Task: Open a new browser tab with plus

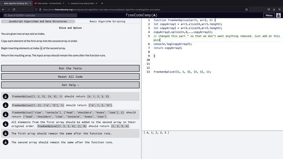Action: click(102, 3)
